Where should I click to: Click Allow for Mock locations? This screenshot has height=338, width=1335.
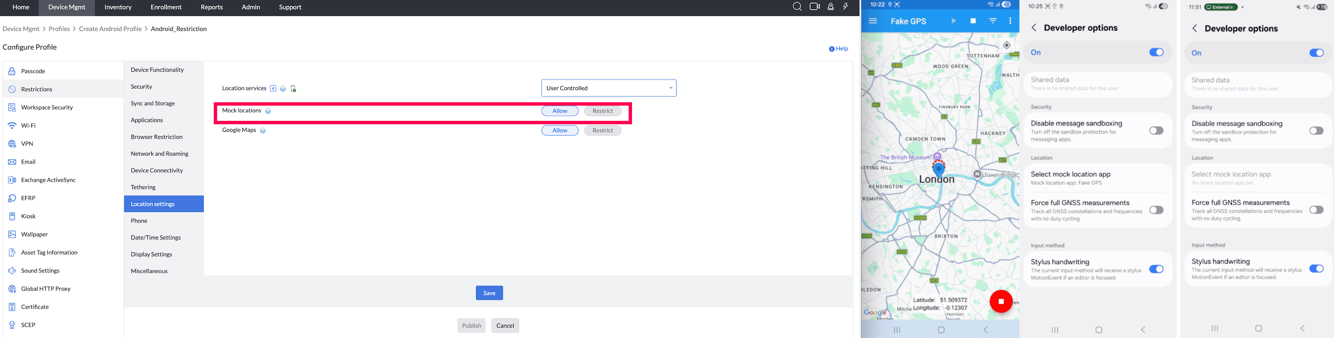[560, 111]
